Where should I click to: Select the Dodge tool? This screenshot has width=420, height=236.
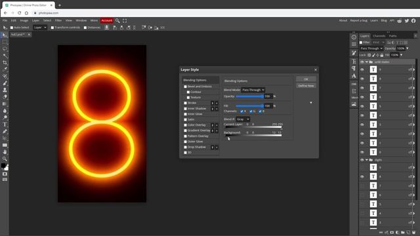tap(5, 117)
